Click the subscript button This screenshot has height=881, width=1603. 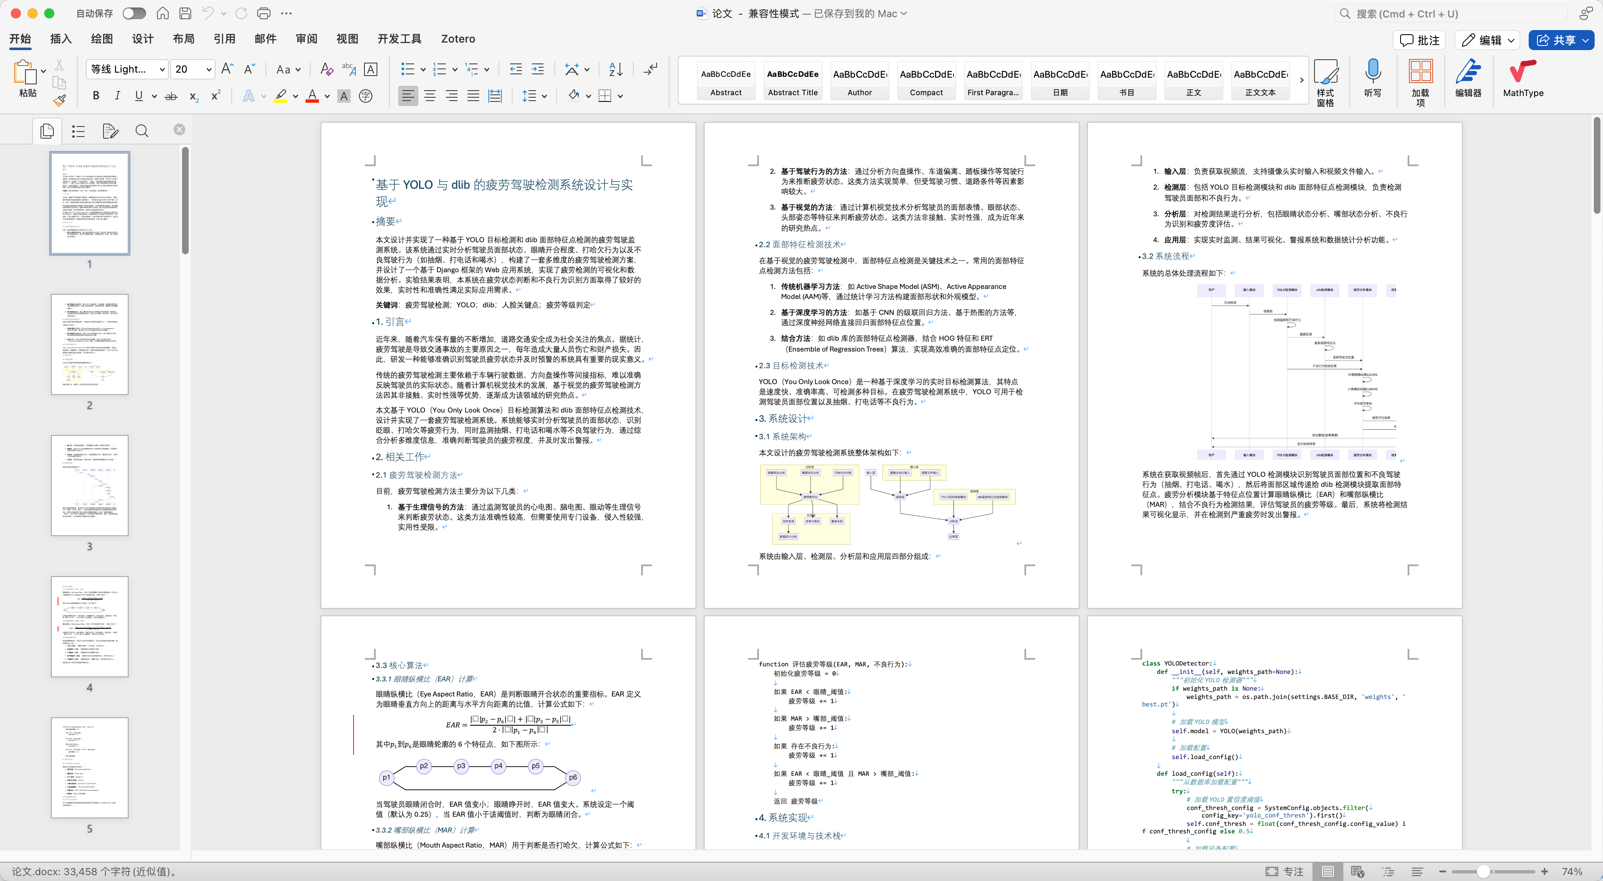[194, 96]
